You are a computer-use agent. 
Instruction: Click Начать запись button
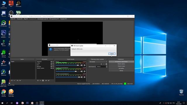pyautogui.click(x=121, y=64)
